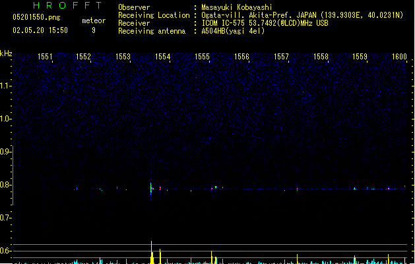Click the 0.9 kHz axis label

click(5, 152)
